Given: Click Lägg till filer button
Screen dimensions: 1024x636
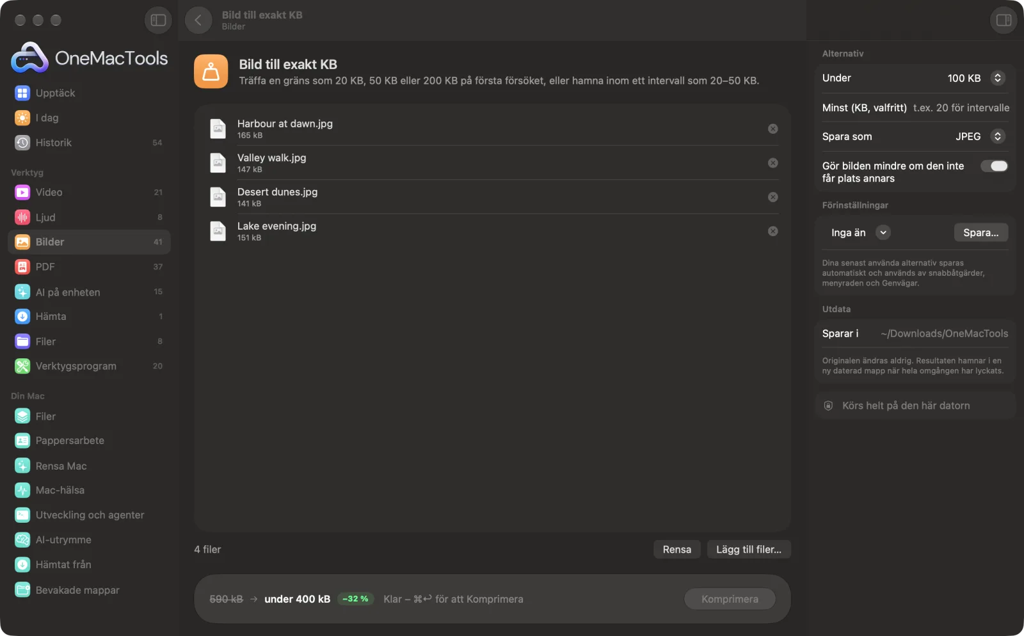Looking at the screenshot, I should click(x=749, y=550).
